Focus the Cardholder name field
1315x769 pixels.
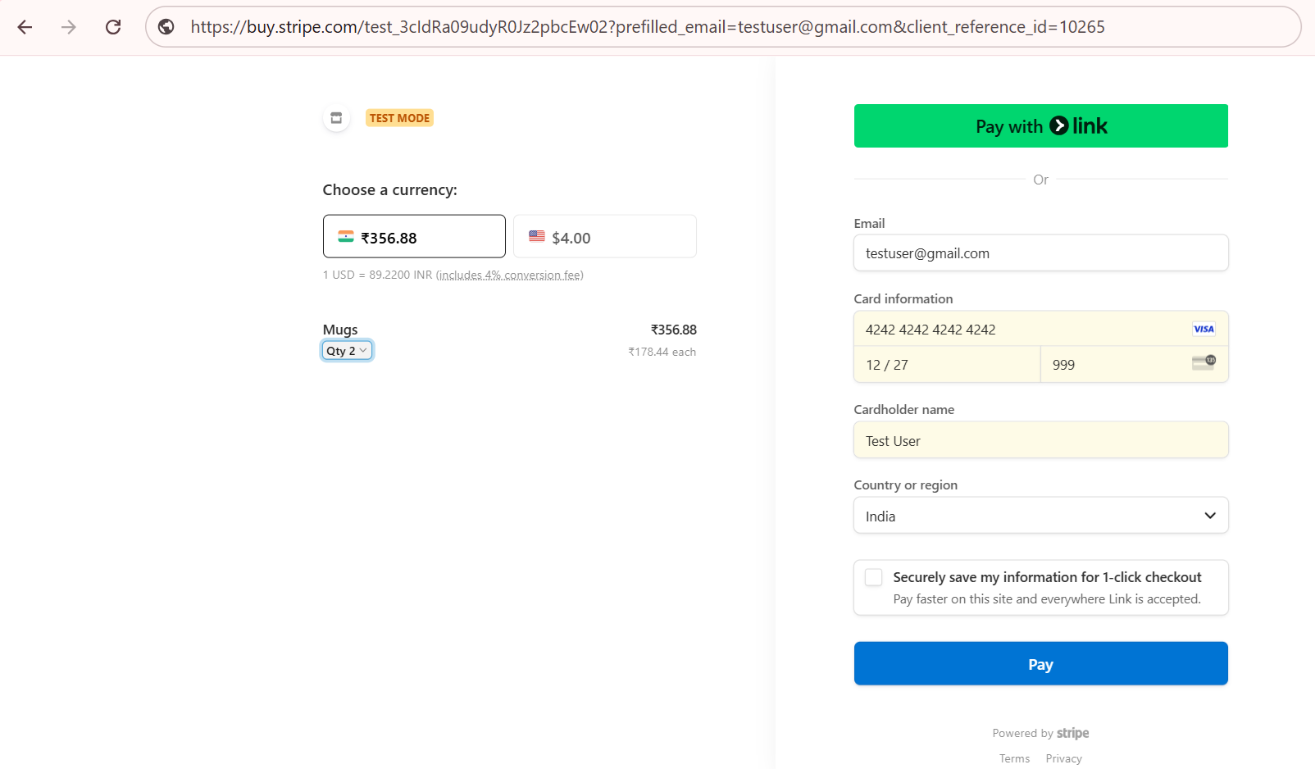[1041, 440]
